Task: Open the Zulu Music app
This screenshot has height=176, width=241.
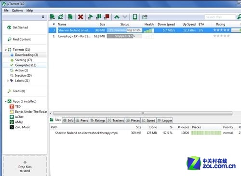Action: [20, 127]
